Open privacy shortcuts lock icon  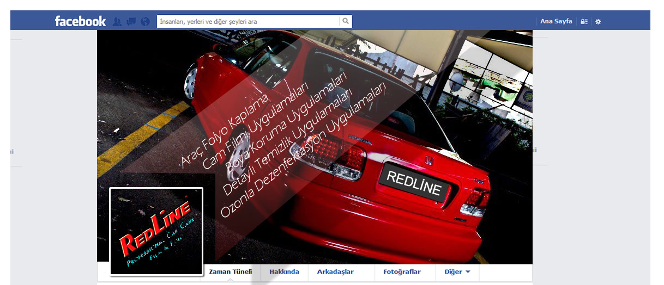click(x=584, y=22)
